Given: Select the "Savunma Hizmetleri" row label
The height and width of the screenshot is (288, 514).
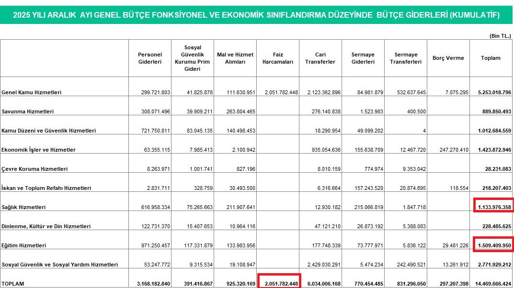Looking at the screenshot, I should [27, 111].
